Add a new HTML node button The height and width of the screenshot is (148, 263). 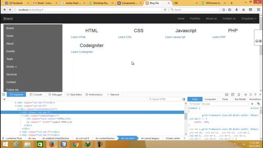point(5,99)
